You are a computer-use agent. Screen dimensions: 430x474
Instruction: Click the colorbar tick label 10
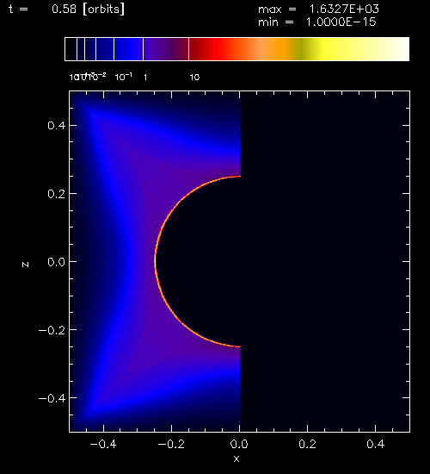tap(194, 78)
